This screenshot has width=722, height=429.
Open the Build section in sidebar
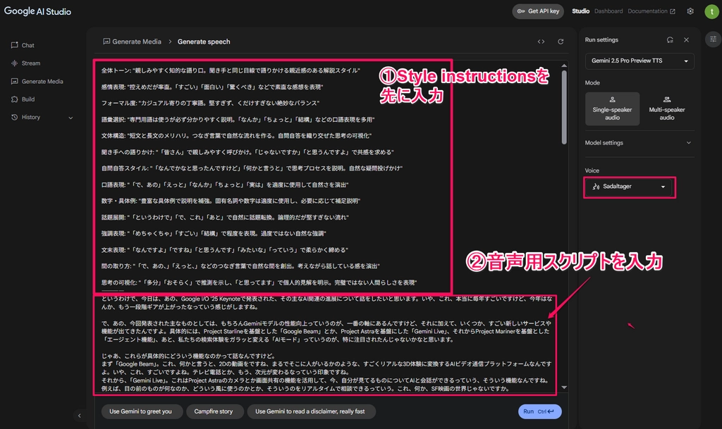pyautogui.click(x=23, y=99)
